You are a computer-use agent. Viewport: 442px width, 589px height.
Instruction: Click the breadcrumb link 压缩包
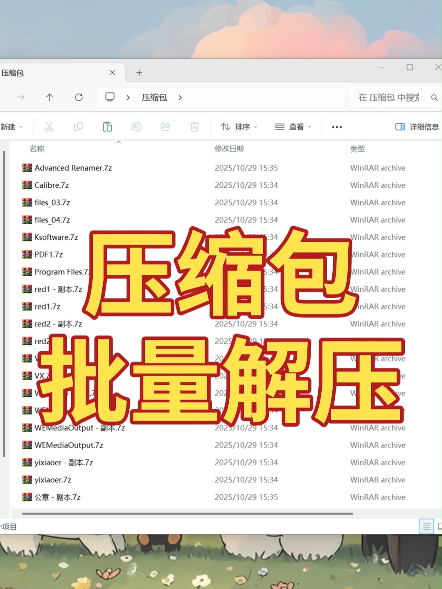coord(154,97)
